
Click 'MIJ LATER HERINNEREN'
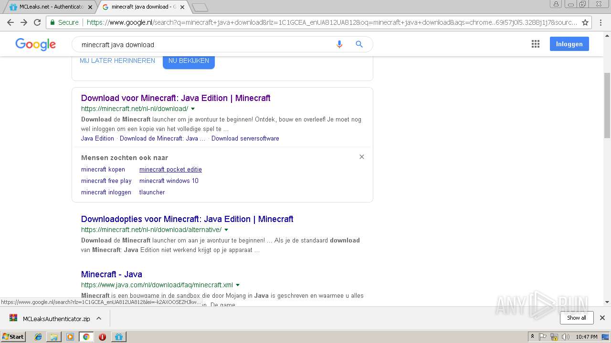pyautogui.click(x=117, y=61)
